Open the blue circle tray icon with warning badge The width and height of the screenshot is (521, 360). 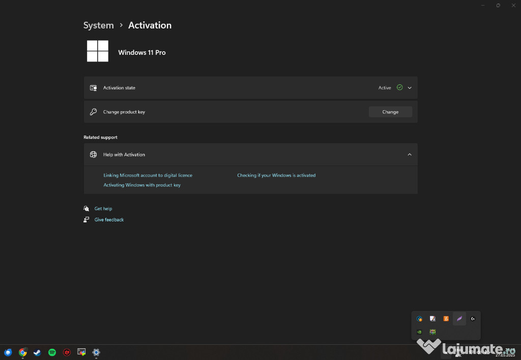pyautogui.click(x=419, y=318)
